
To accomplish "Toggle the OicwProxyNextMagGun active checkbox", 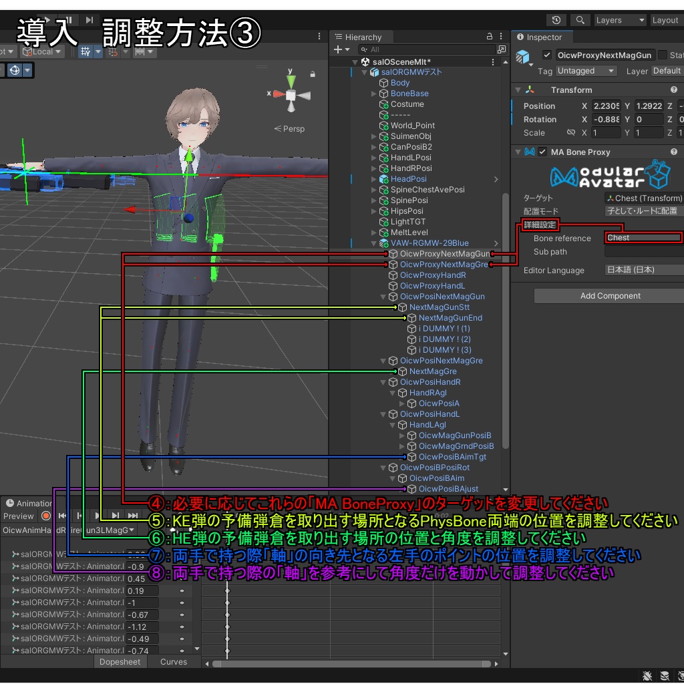I will pyautogui.click(x=546, y=55).
